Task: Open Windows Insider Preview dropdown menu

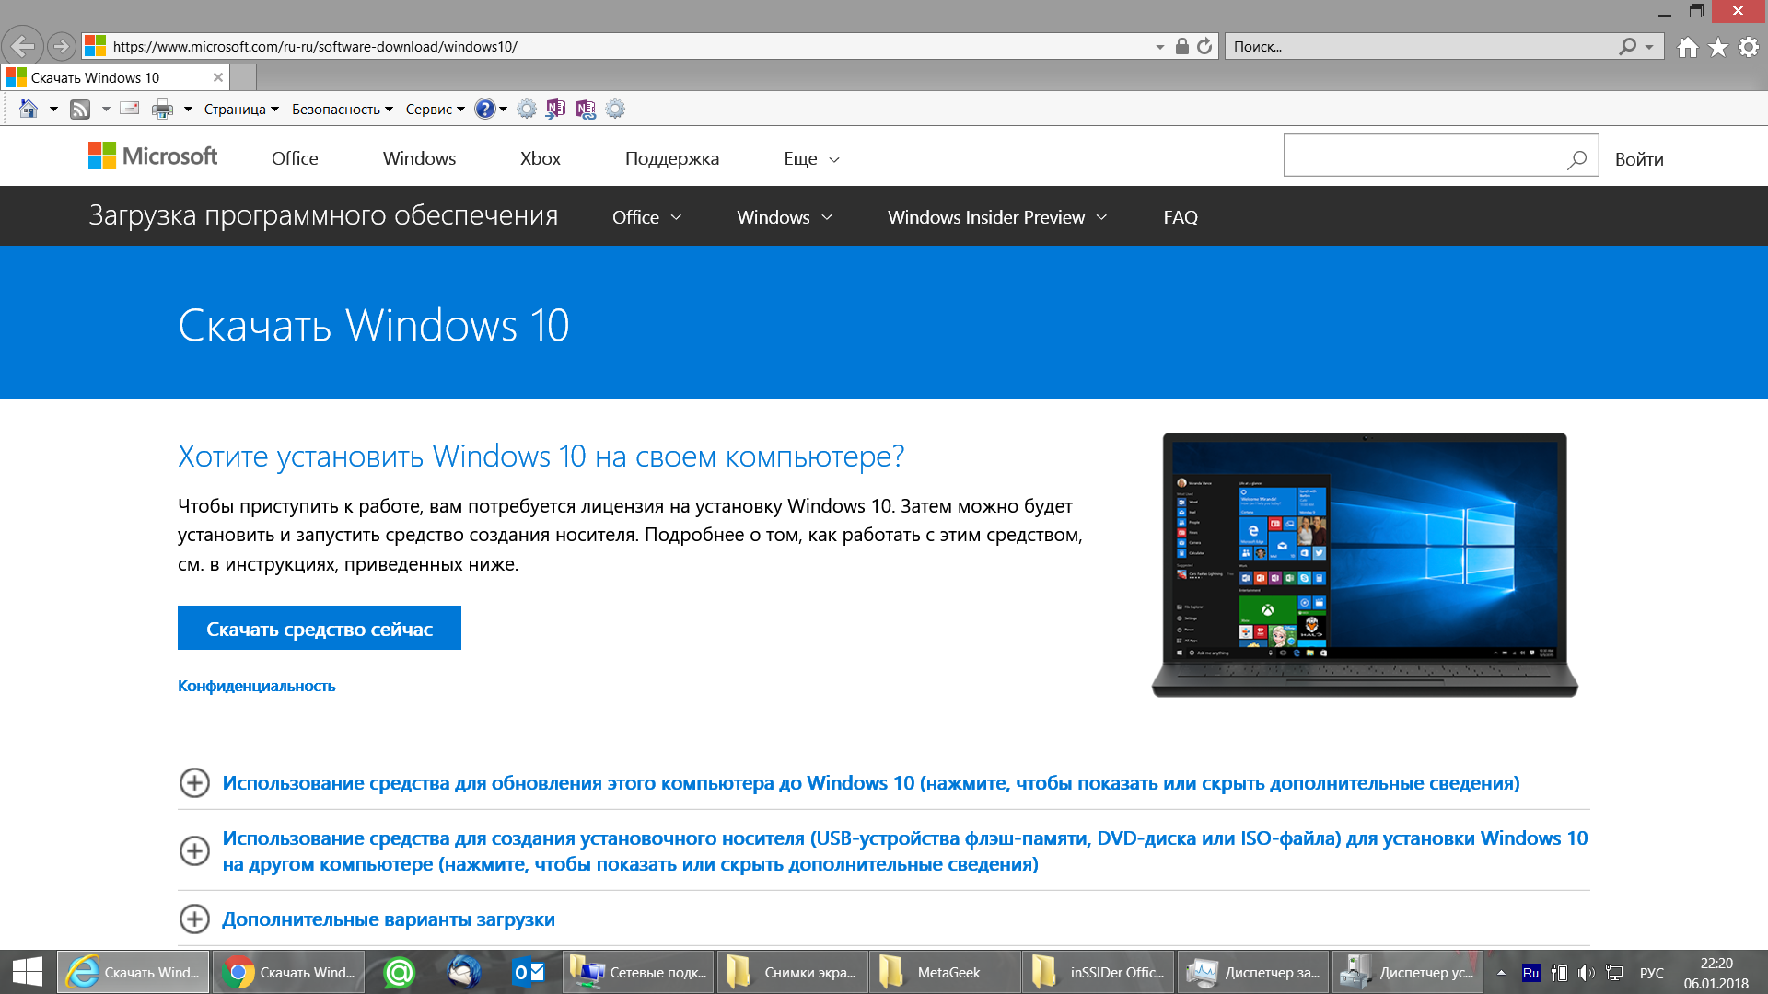Action: tap(996, 217)
